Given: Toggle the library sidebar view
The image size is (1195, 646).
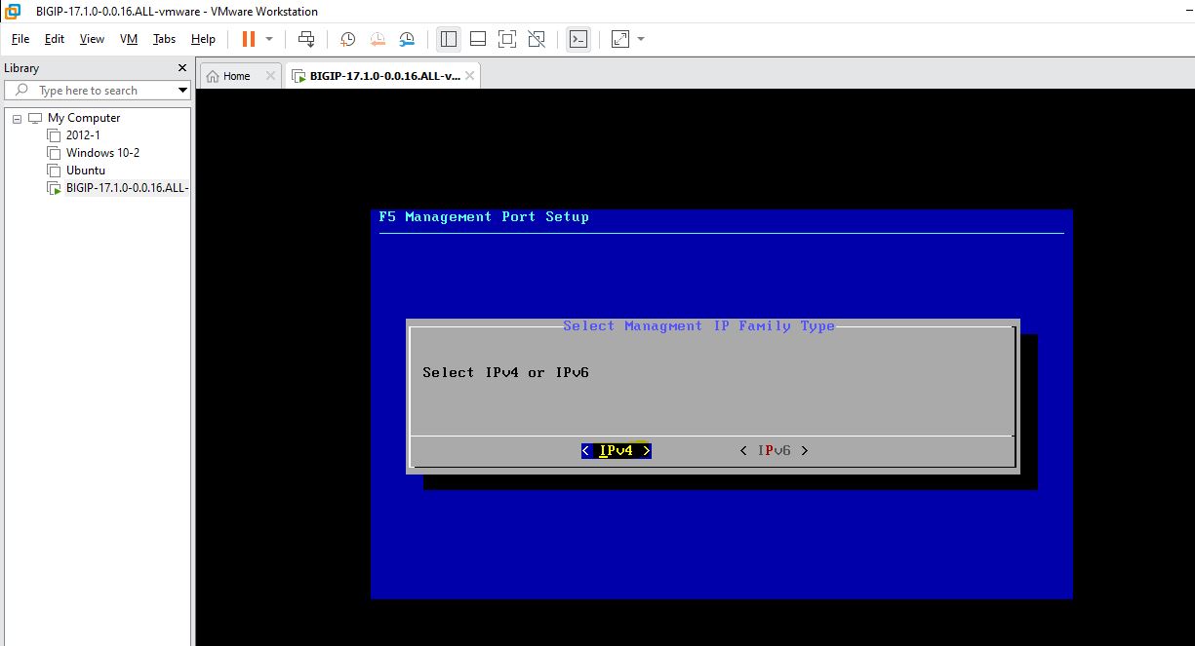Looking at the screenshot, I should (x=449, y=39).
